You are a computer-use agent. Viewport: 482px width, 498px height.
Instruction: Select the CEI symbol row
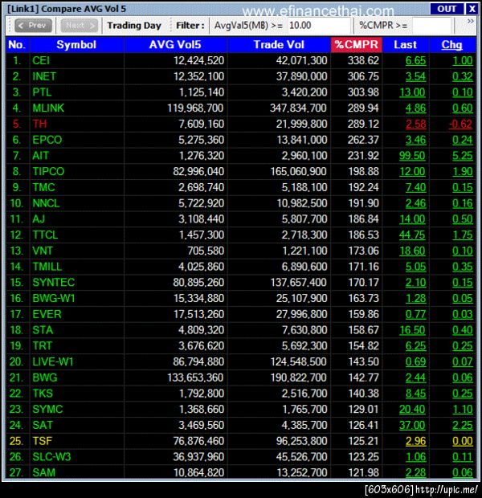(241, 60)
